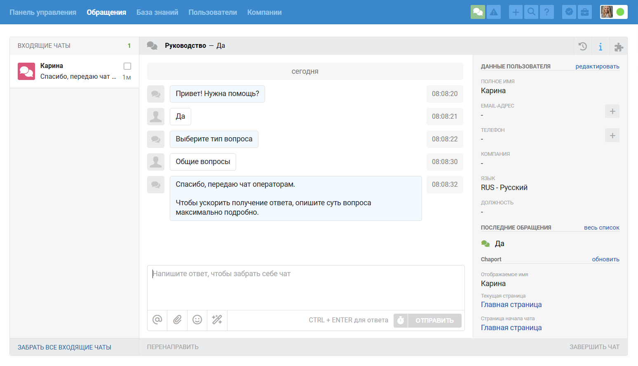Open the search magnifier icon
This screenshot has width=638, height=366.
(532, 12)
